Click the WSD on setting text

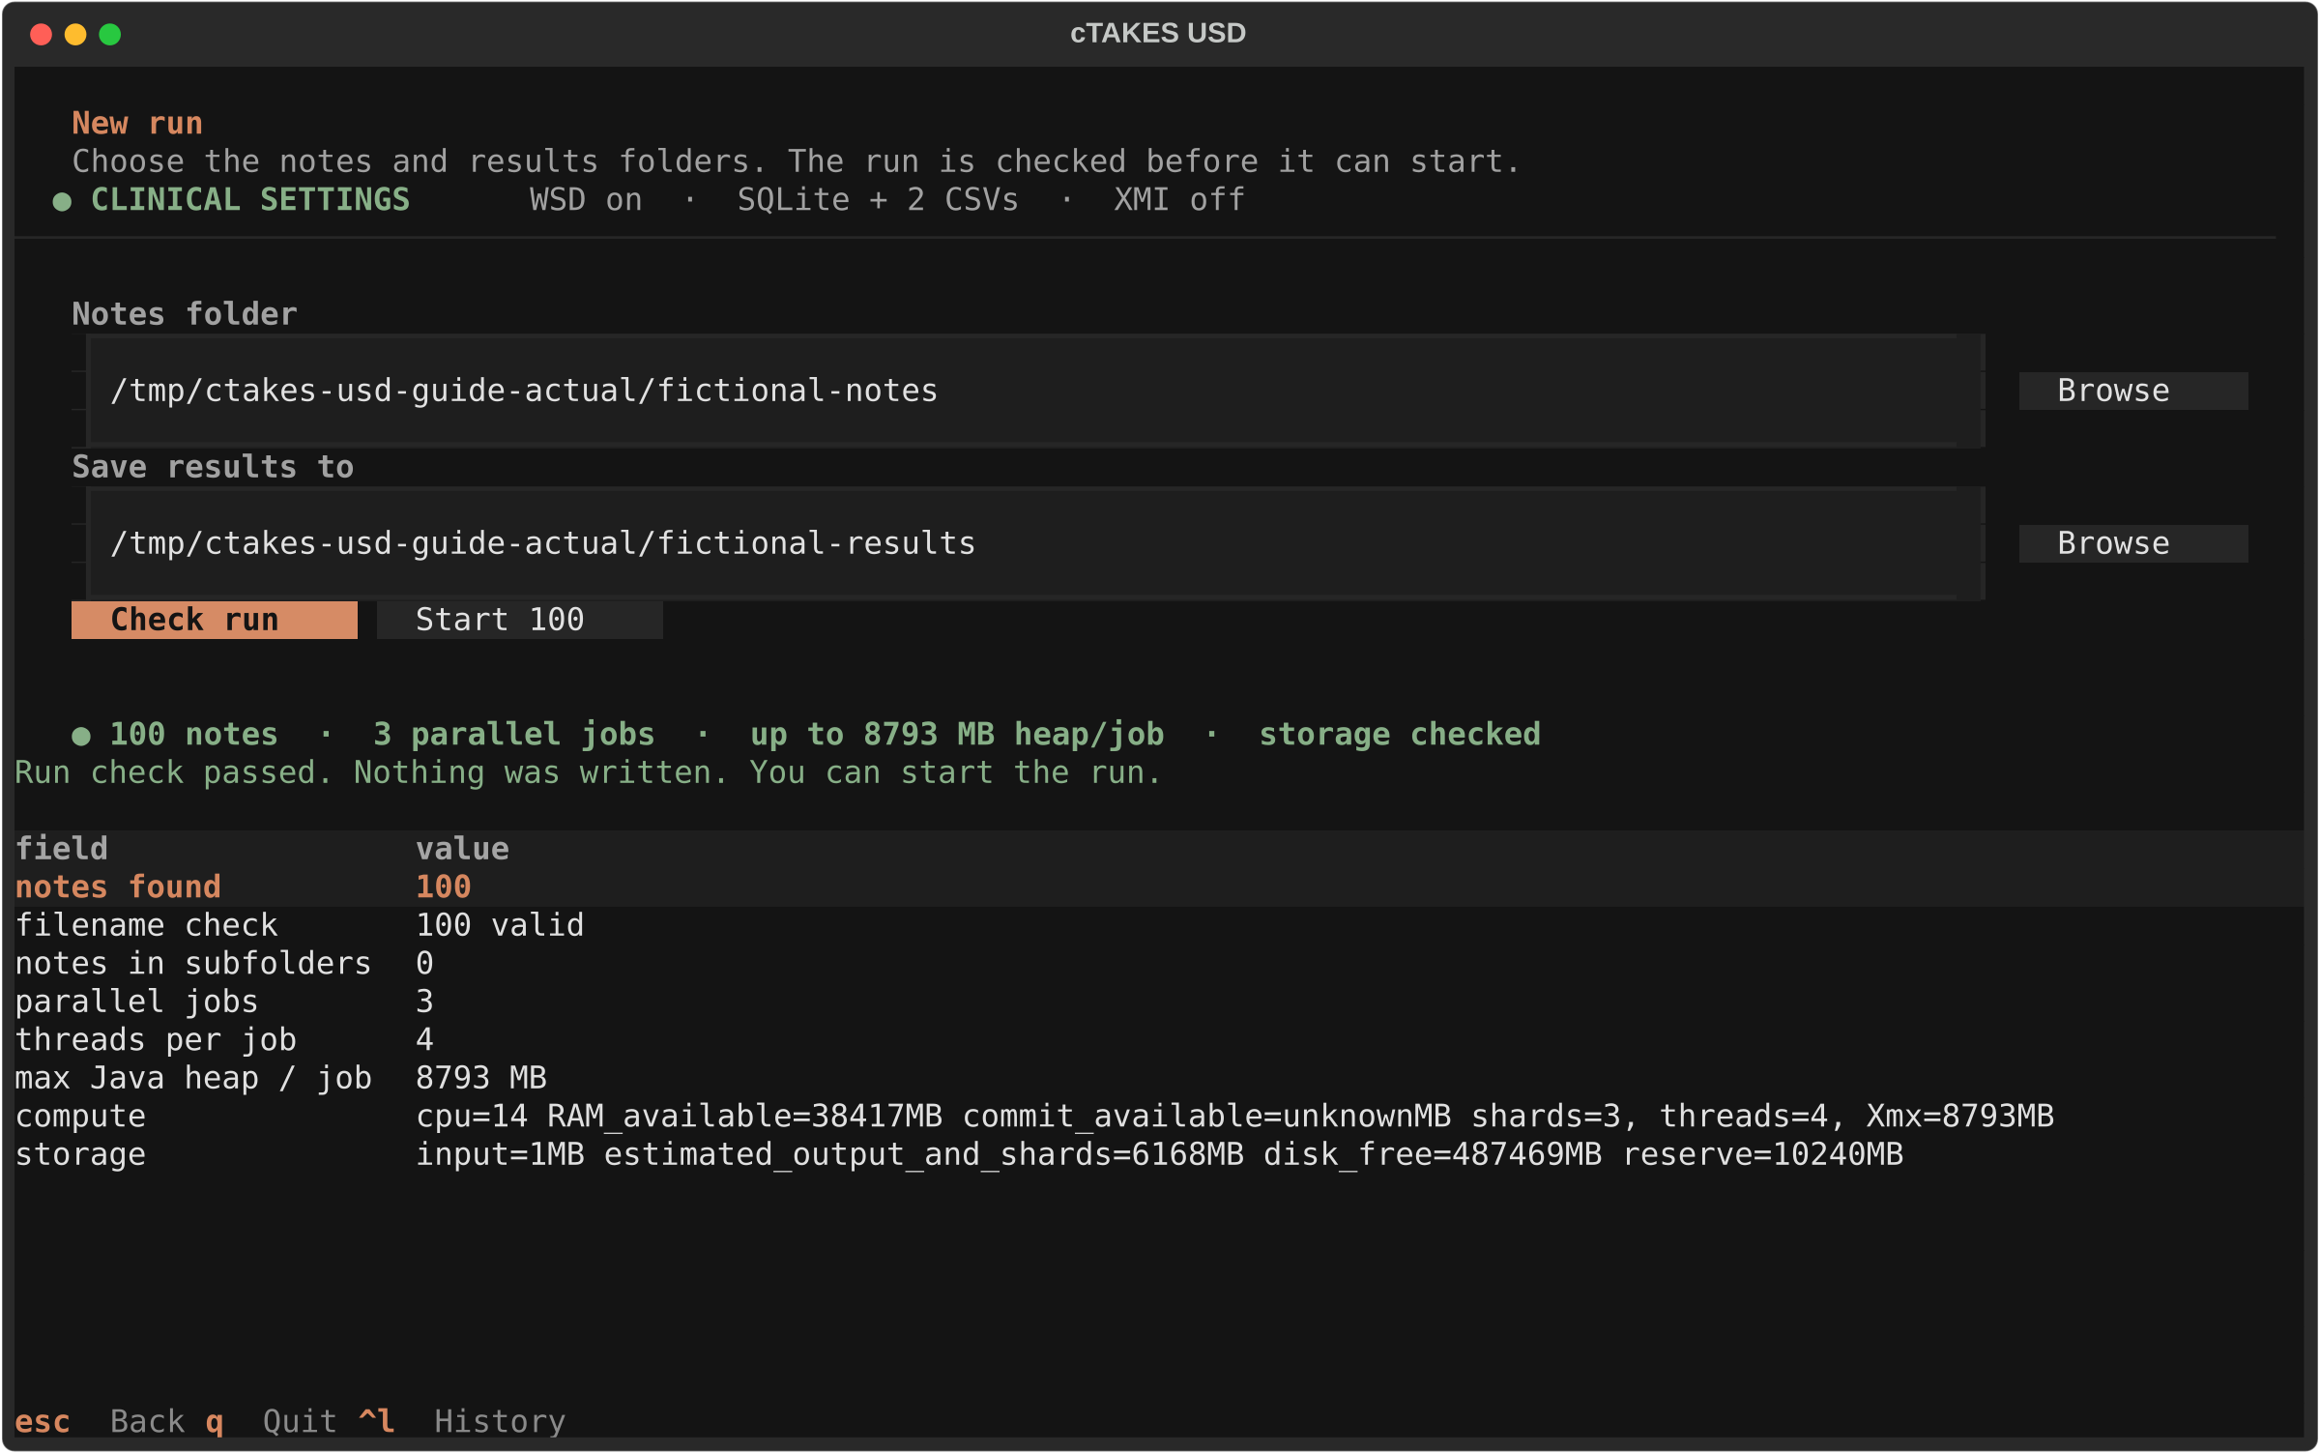click(x=586, y=200)
